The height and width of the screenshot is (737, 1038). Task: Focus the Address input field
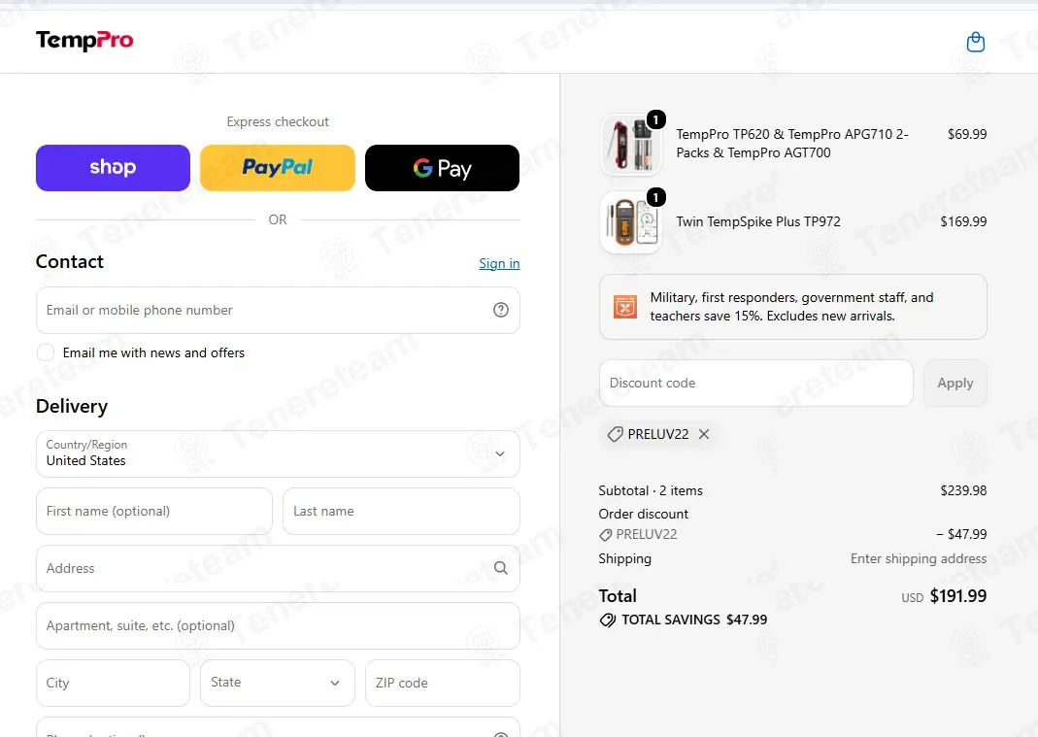tap(278, 568)
